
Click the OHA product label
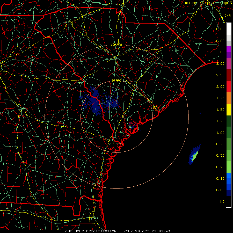coord(228,16)
